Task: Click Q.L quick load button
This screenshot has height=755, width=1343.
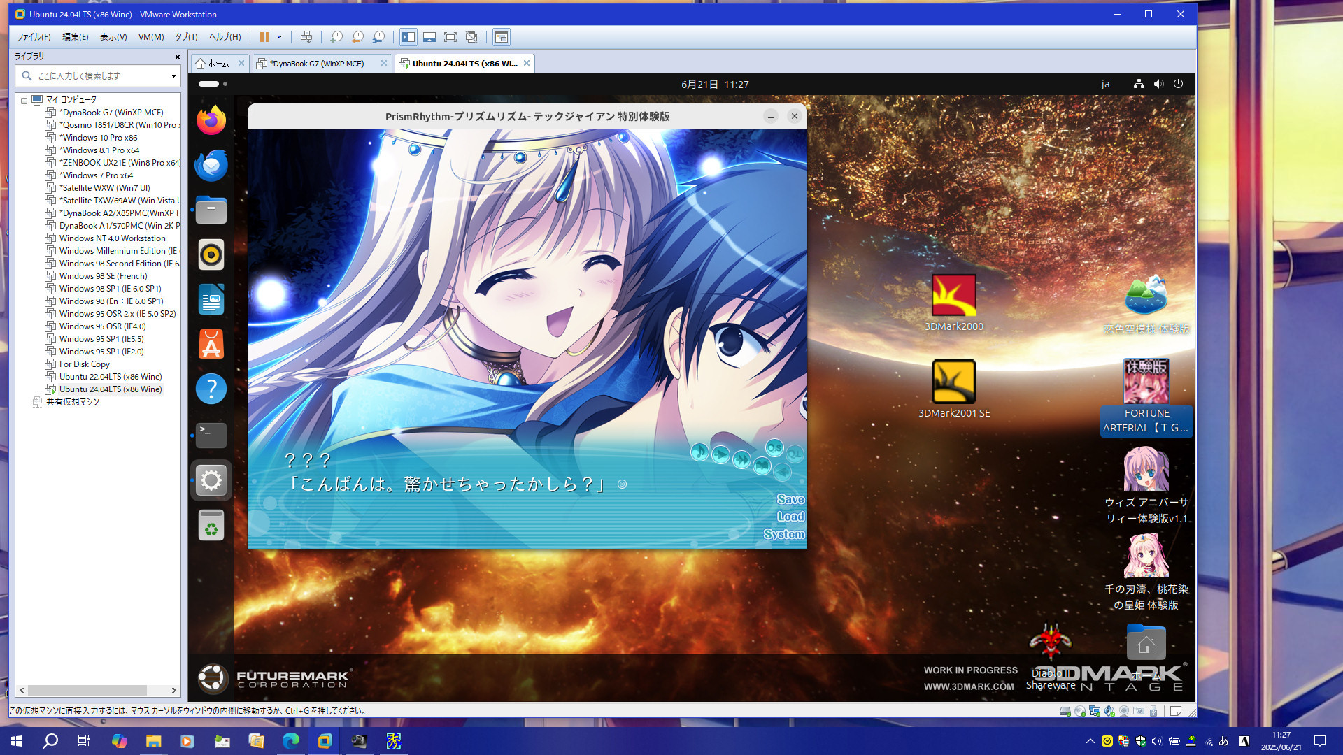Action: [795, 454]
